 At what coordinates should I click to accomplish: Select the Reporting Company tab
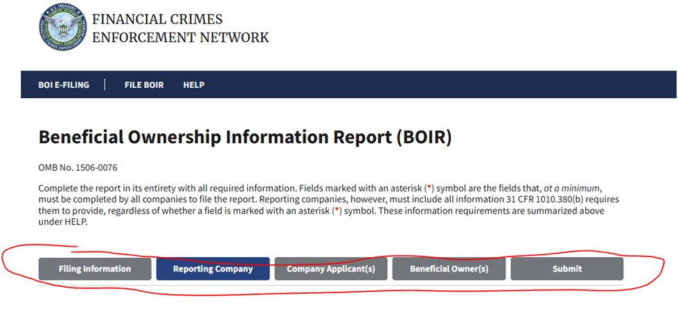click(213, 269)
